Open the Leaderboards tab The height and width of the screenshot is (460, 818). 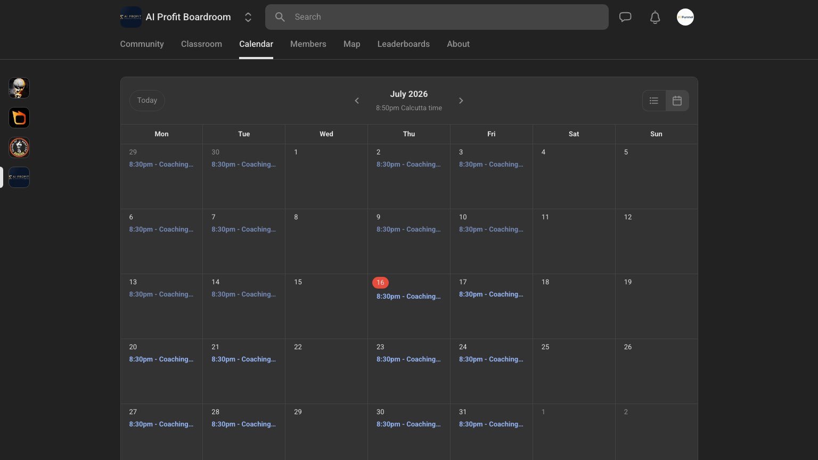tap(404, 44)
